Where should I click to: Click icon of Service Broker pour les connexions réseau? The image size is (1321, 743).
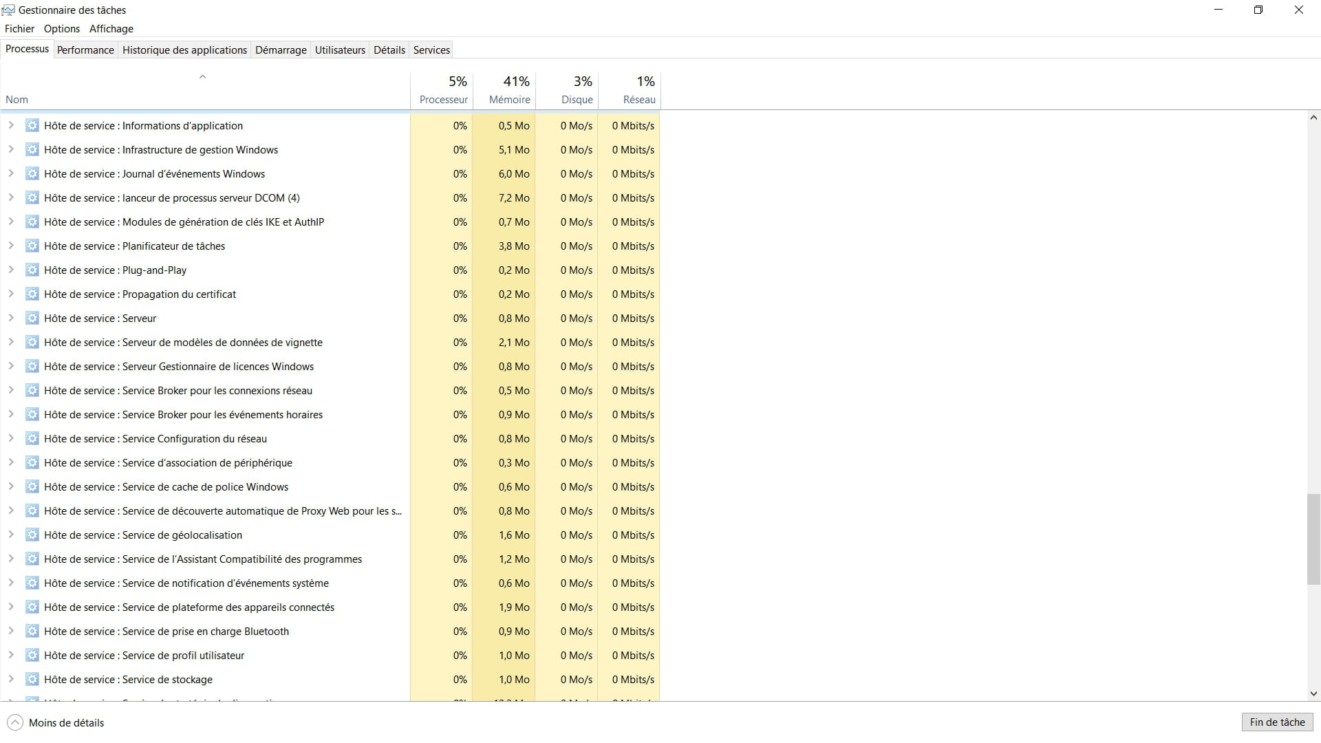pos(32,390)
